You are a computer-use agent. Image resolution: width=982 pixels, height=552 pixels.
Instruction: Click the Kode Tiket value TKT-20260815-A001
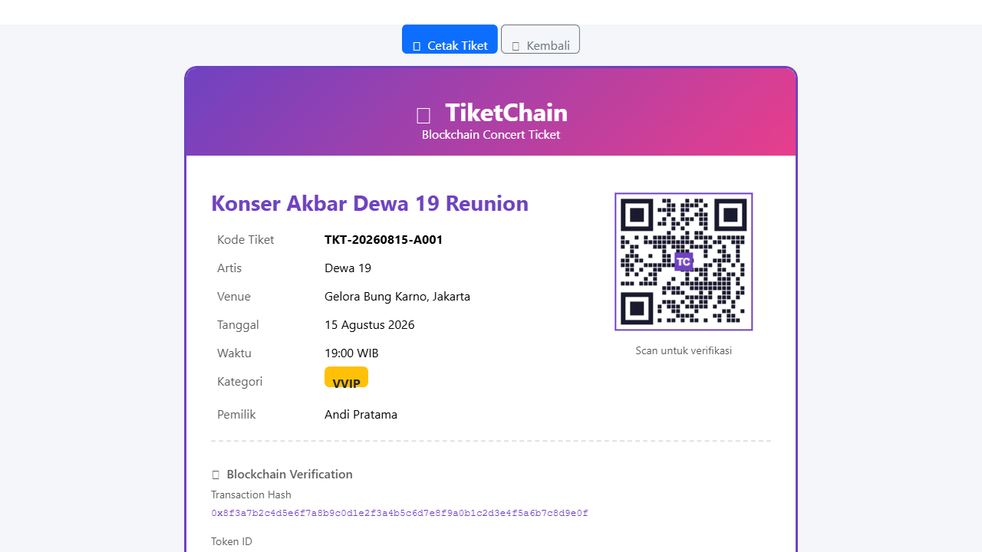[x=384, y=239]
